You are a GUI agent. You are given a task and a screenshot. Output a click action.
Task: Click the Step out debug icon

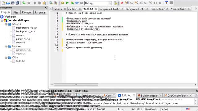tap(141, 3)
